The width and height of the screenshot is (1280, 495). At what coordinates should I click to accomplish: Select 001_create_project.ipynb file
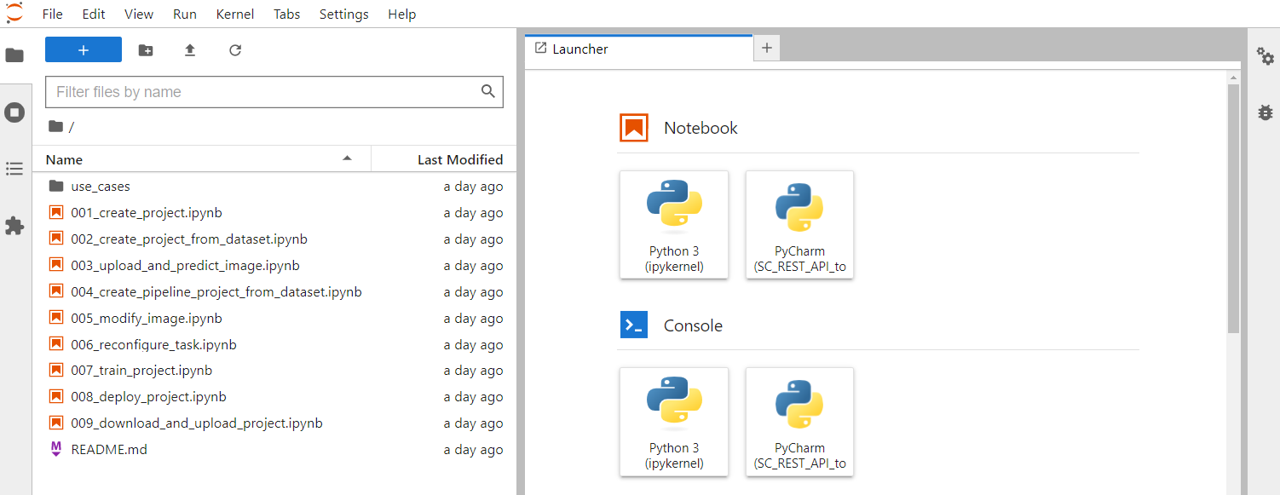point(274,213)
